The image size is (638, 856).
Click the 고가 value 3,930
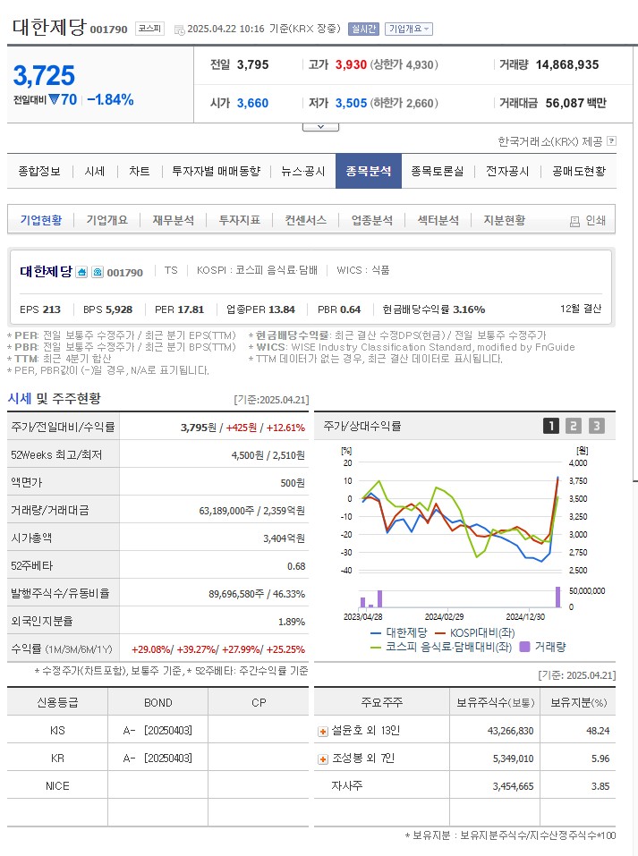(351, 65)
